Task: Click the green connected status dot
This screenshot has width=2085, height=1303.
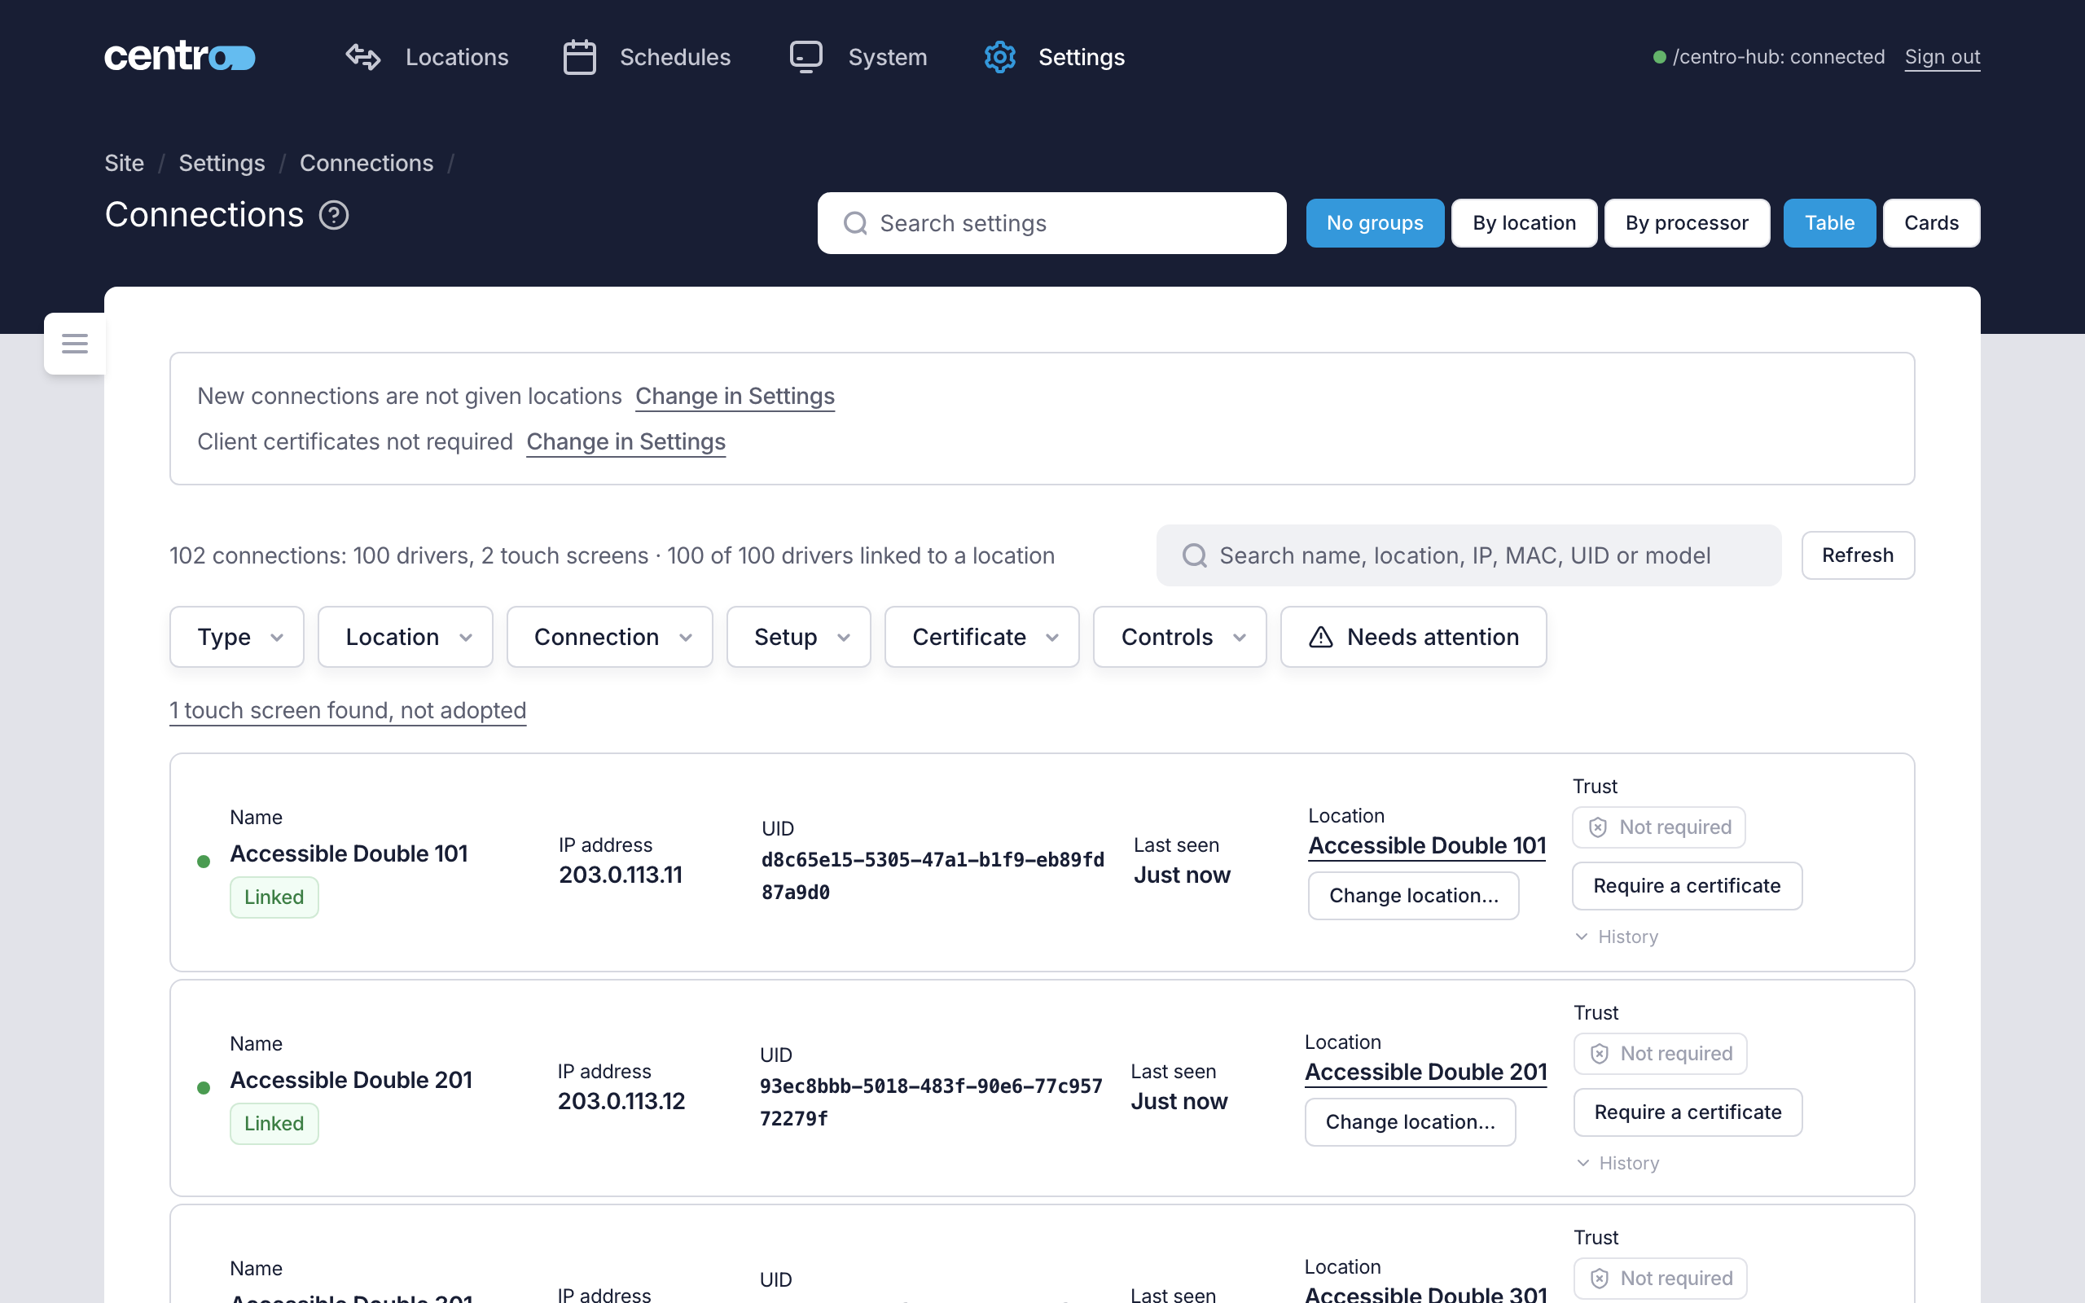Action: tap(1659, 57)
